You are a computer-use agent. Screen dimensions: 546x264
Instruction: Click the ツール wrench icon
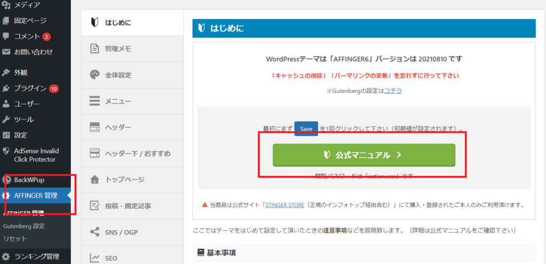point(6,119)
